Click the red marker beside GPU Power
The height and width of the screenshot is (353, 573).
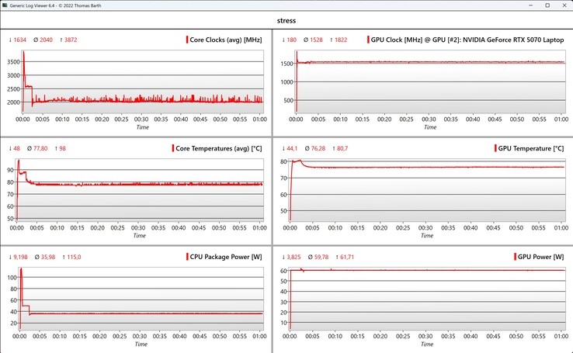click(x=516, y=256)
